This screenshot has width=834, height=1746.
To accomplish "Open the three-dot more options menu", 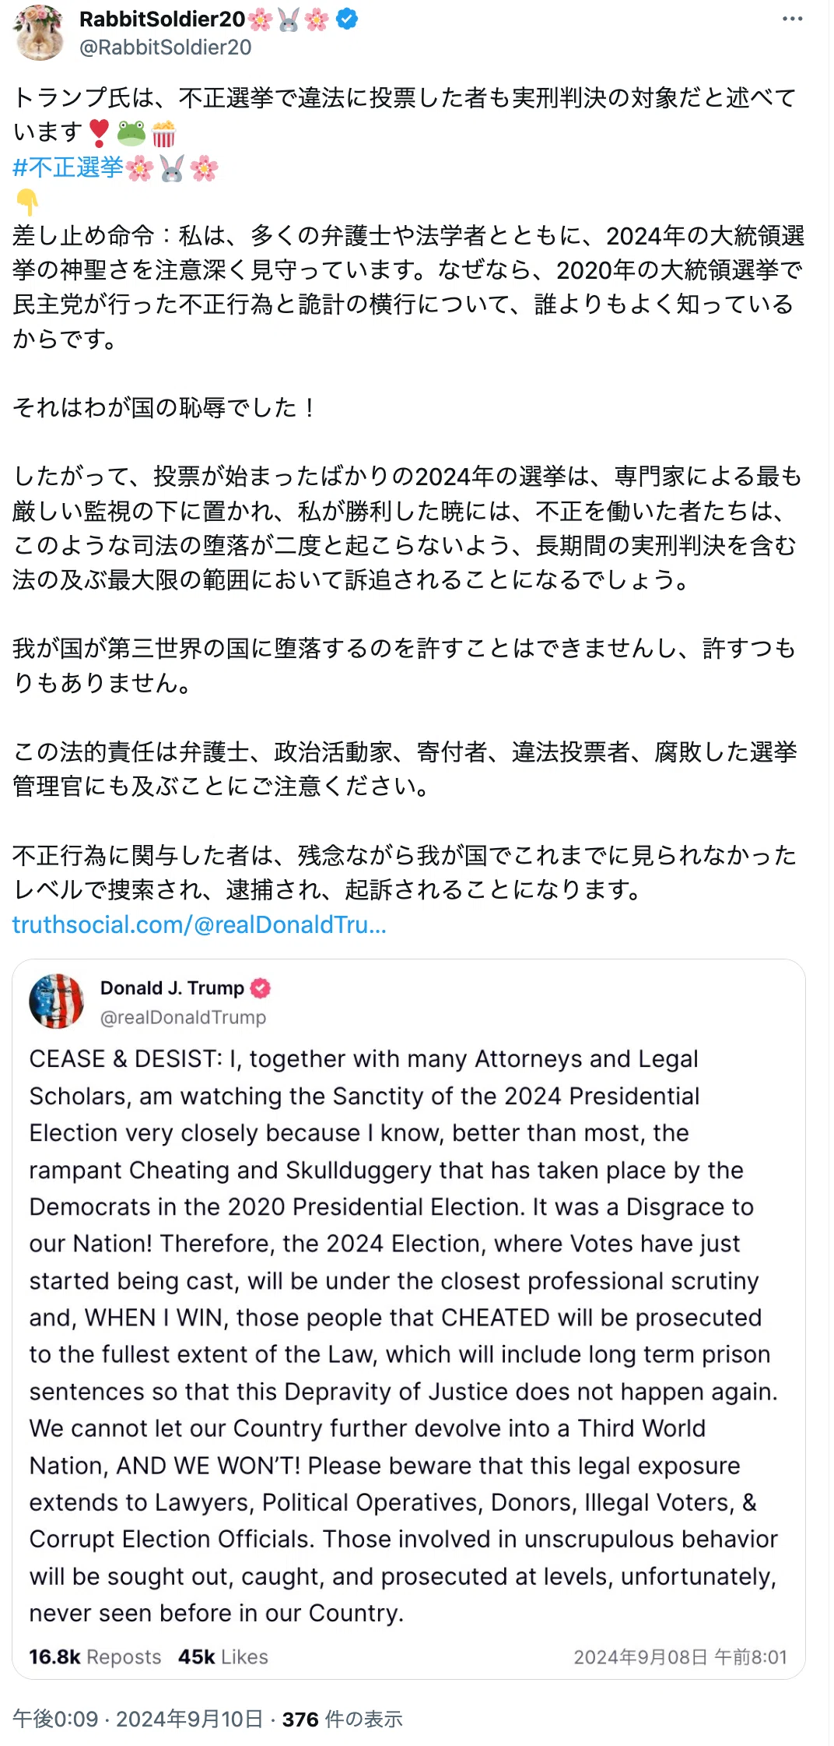I will (792, 19).
